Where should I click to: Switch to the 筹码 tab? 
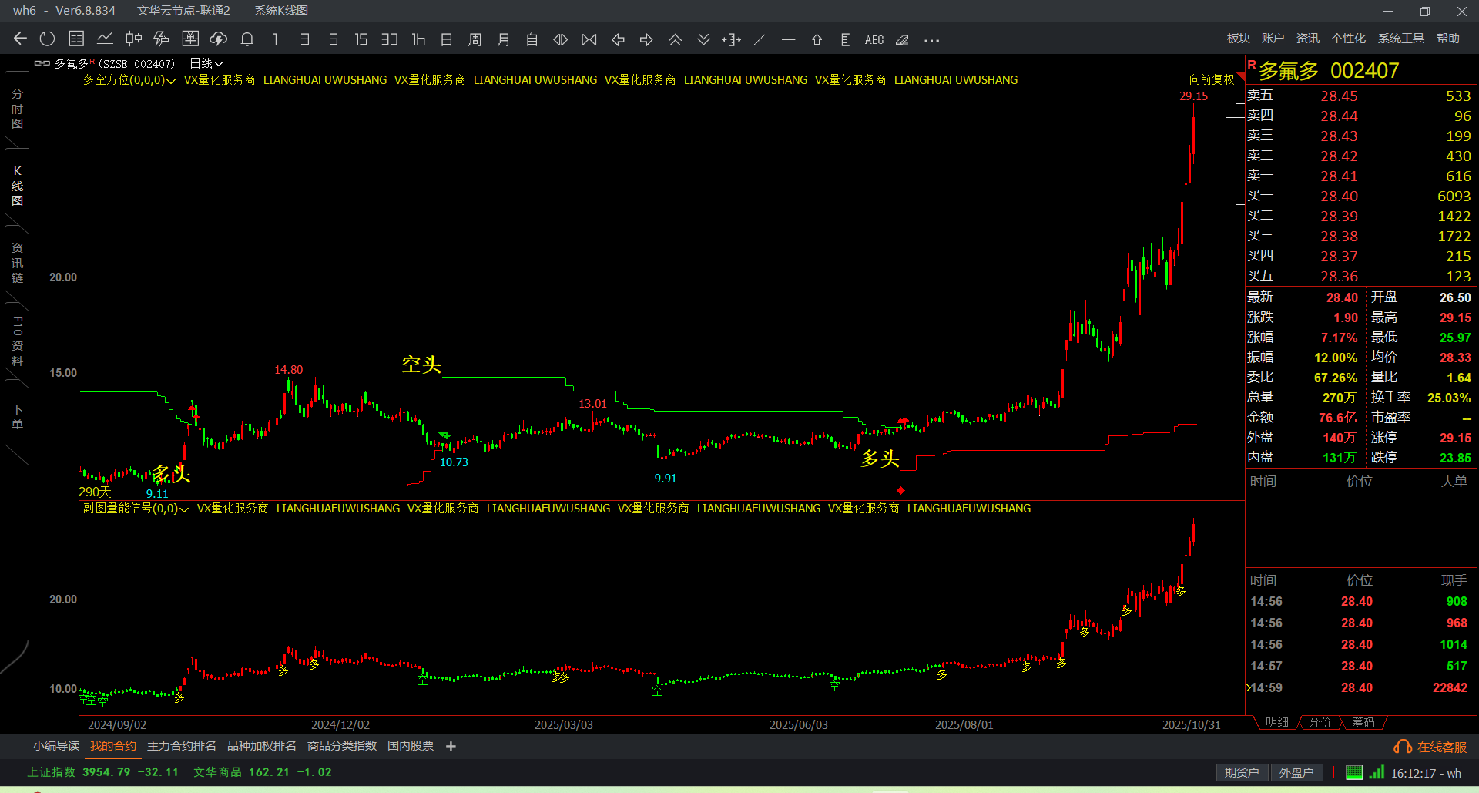[1363, 722]
